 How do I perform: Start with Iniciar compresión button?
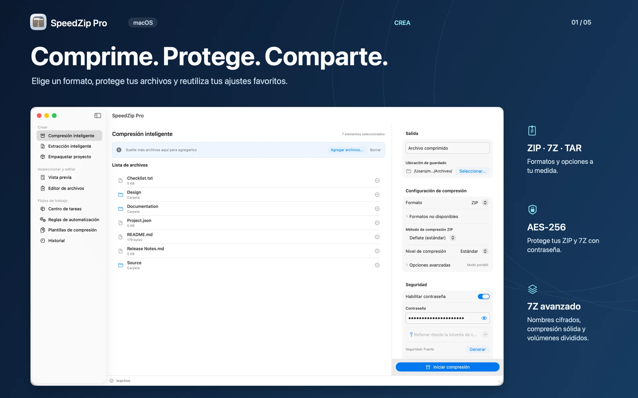(448, 367)
